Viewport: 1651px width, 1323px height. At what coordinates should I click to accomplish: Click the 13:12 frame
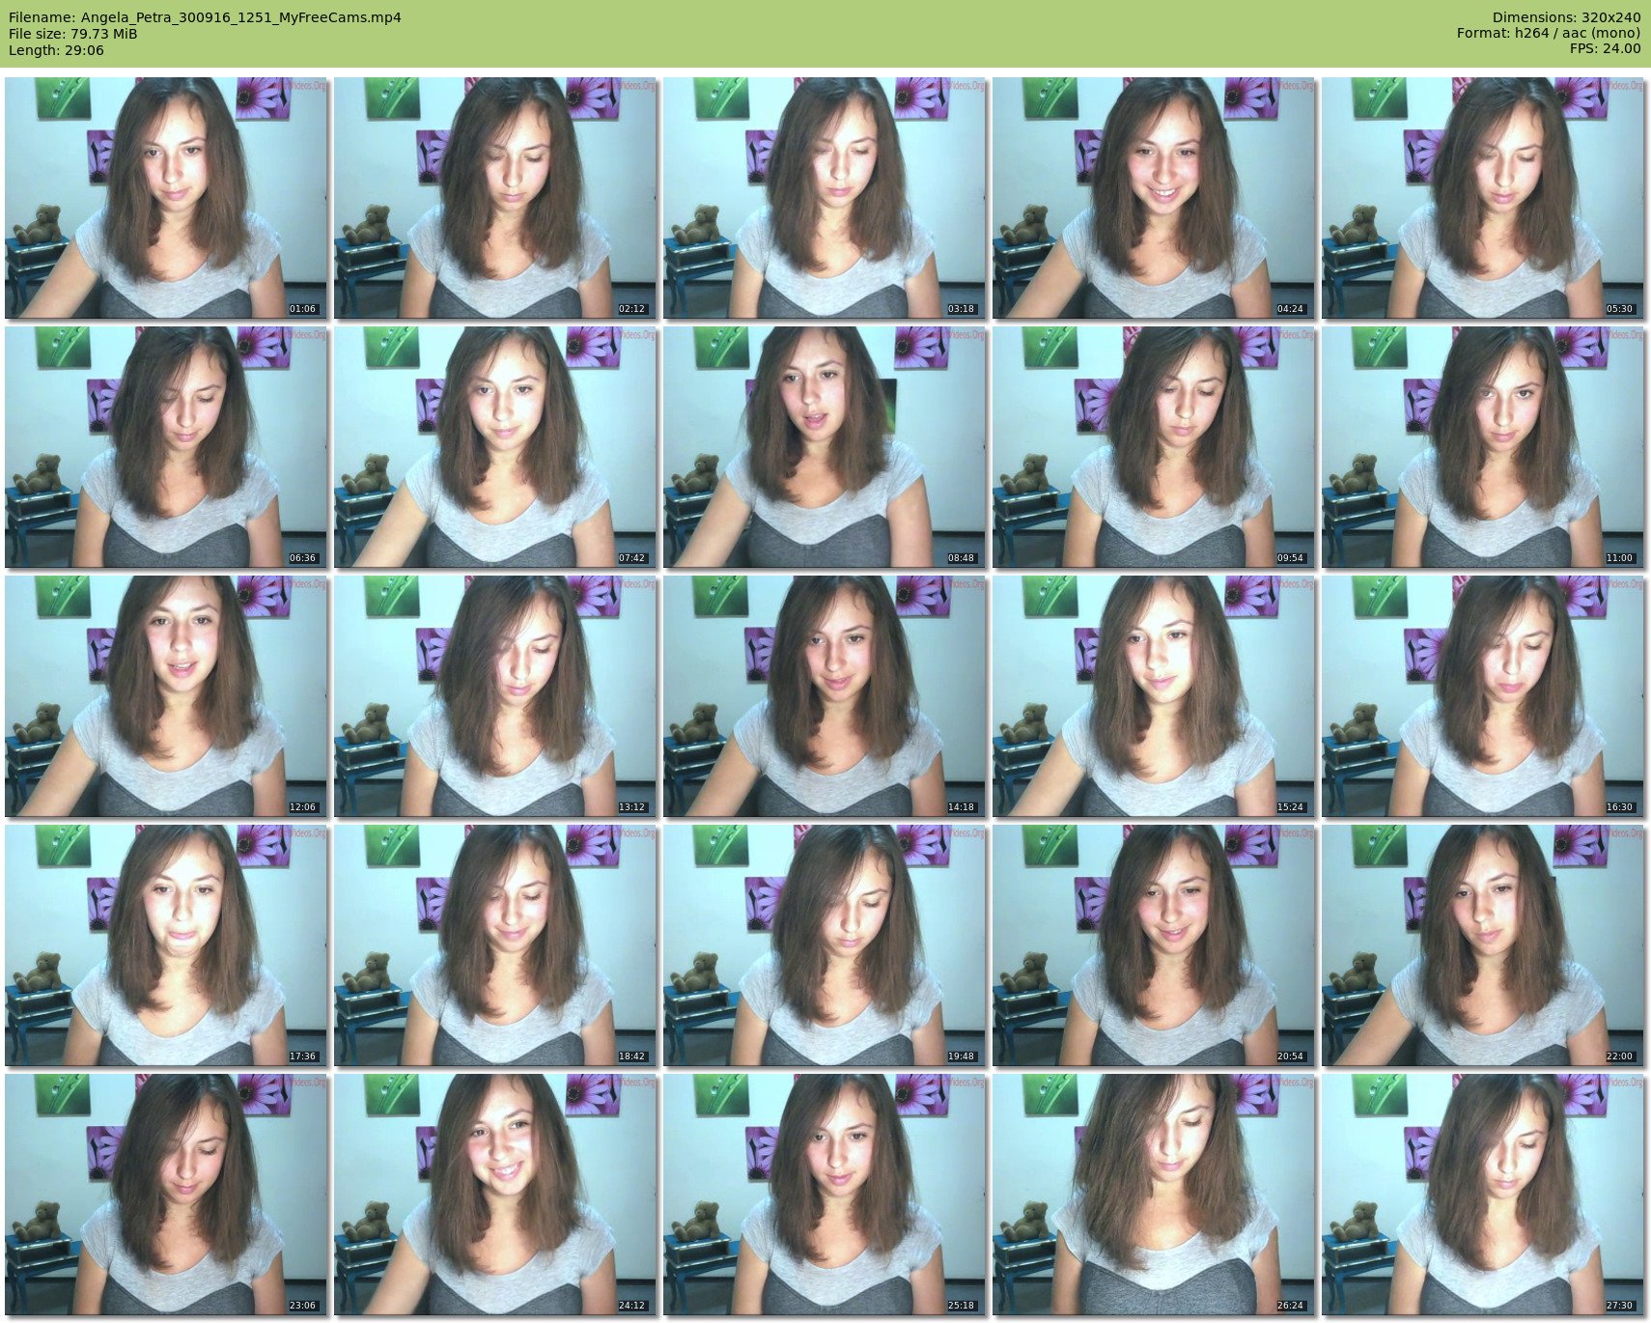coord(495,696)
